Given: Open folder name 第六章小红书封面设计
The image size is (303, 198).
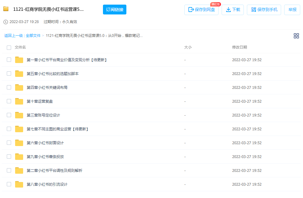Looking at the screenshot, I should (x=45, y=143).
